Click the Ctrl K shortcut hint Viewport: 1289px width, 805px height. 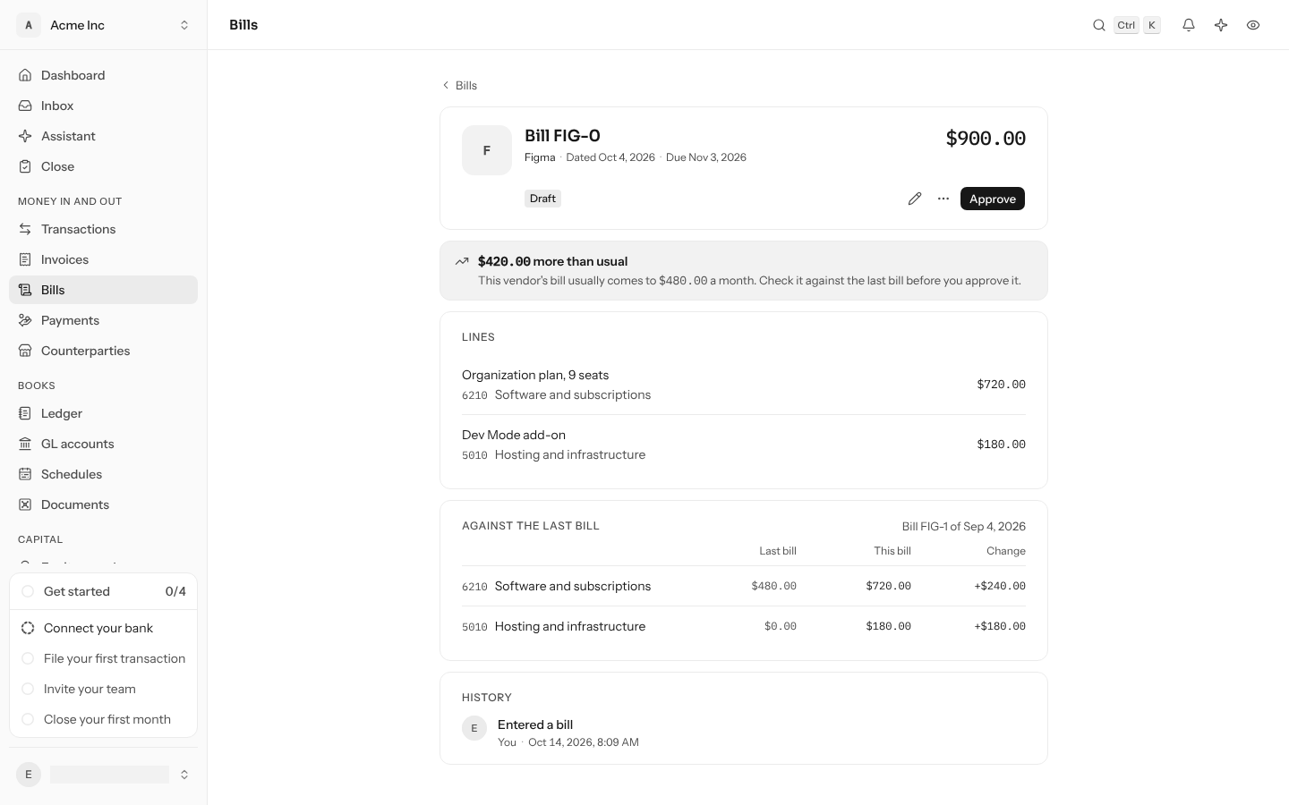click(x=1138, y=25)
